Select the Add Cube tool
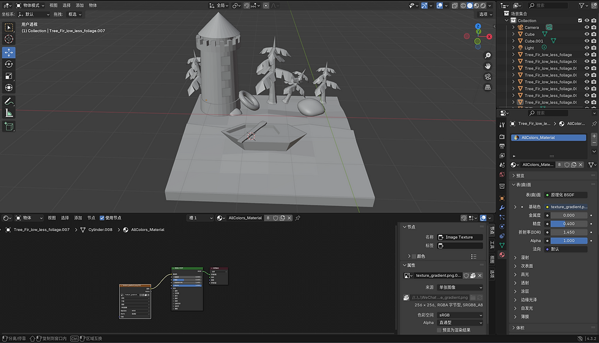599x343 pixels. click(9, 127)
